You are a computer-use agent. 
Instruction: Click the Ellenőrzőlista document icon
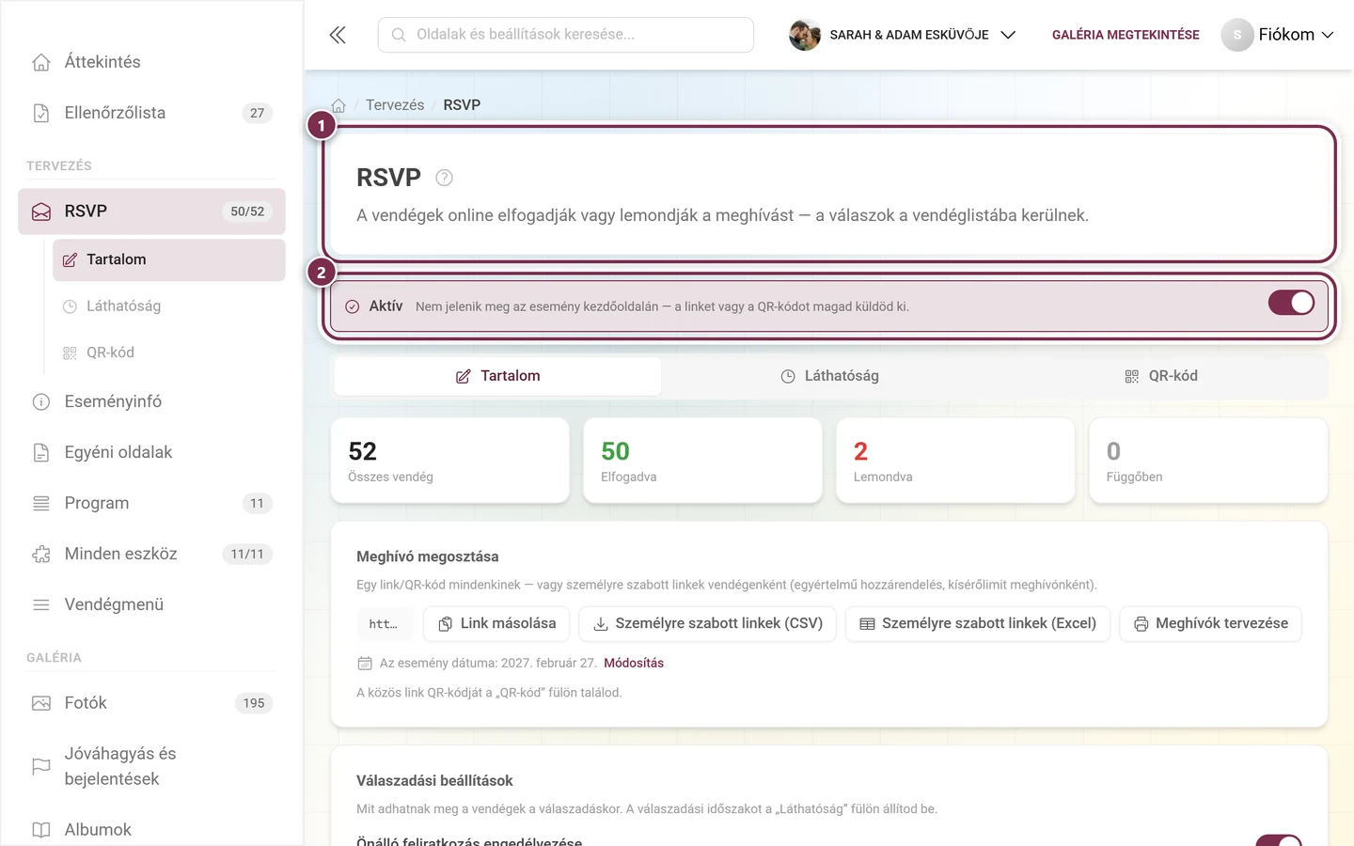(41, 113)
